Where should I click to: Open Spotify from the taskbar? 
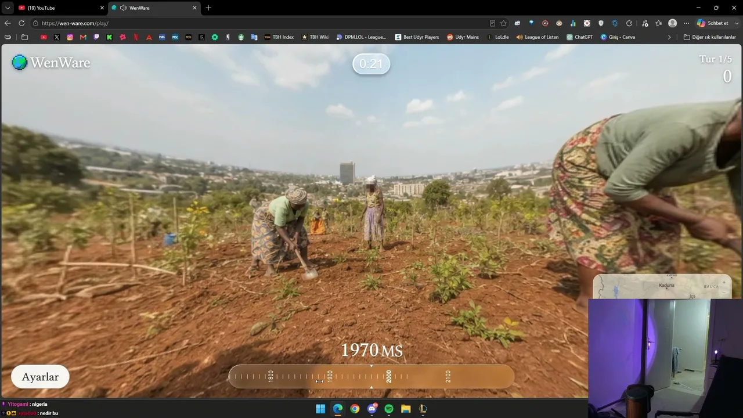pos(389,409)
